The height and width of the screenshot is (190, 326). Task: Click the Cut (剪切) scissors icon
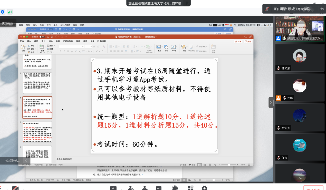[x=29, y=46]
